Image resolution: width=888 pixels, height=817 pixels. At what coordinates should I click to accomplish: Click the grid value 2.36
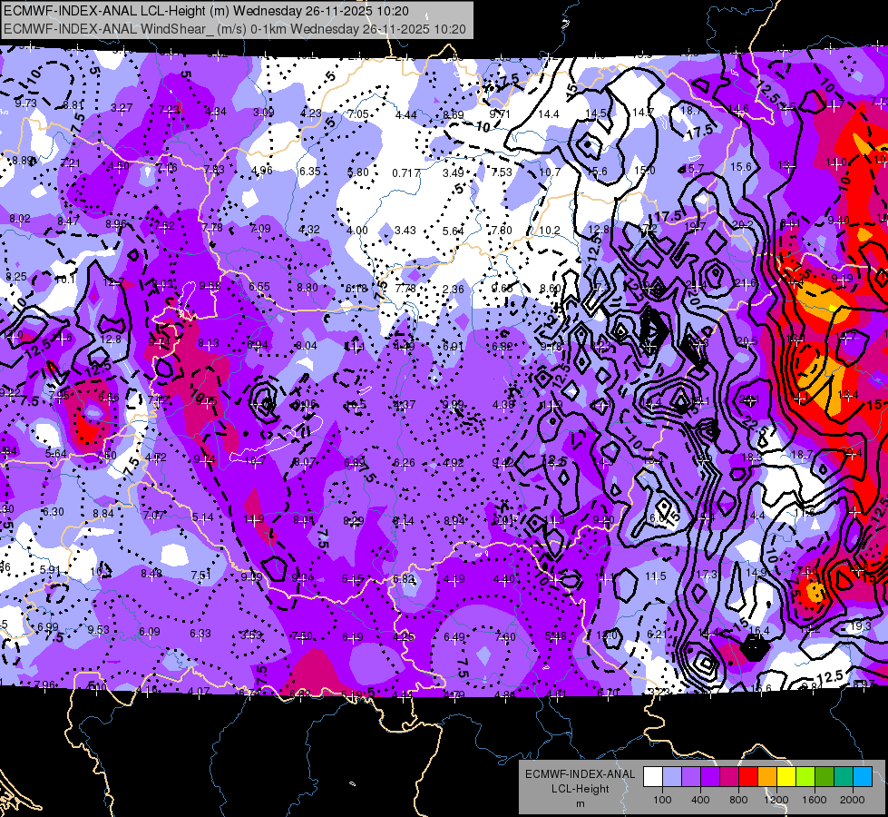453,290
